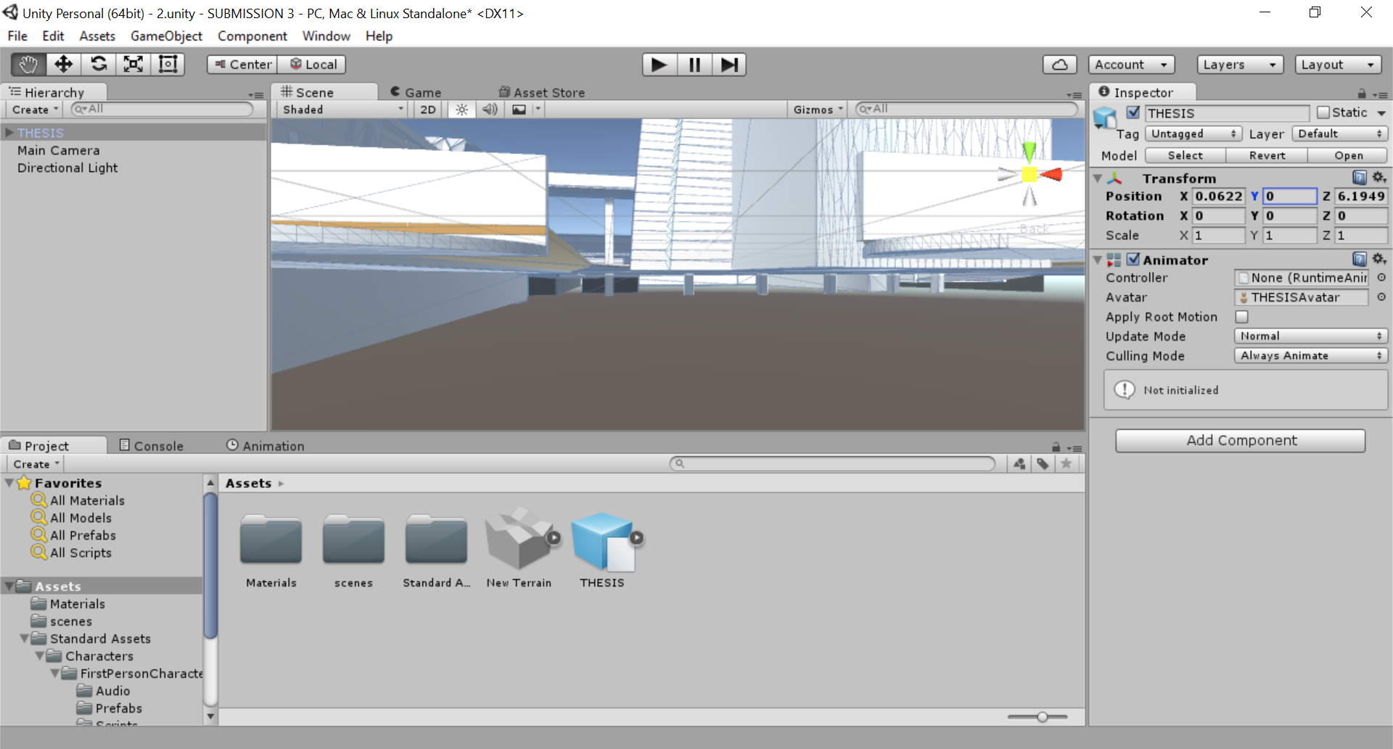Select the Hand tool in the toolbar
This screenshot has height=749, width=1393.
coord(28,64)
